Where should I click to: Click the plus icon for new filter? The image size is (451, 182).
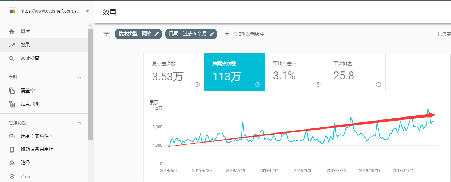tap(227, 34)
